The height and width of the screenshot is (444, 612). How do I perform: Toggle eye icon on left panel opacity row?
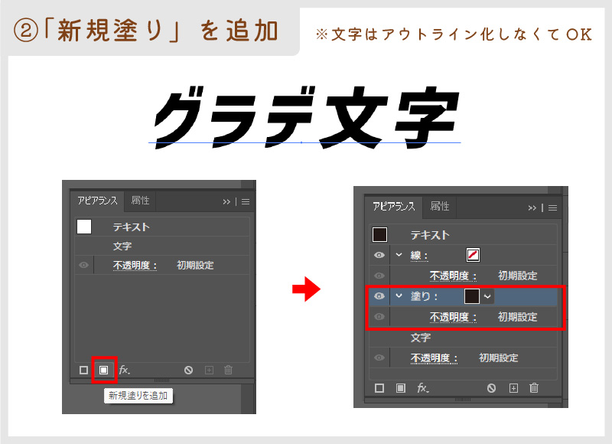[x=83, y=266]
